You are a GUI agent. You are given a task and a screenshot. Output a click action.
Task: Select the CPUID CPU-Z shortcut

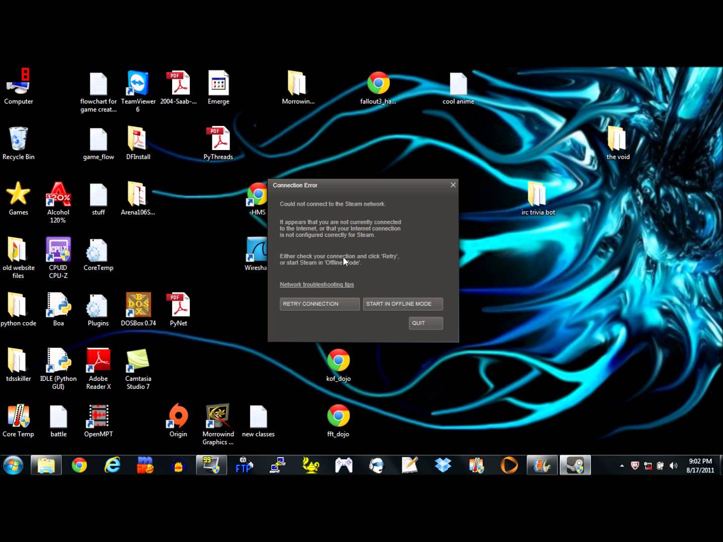pyautogui.click(x=58, y=258)
